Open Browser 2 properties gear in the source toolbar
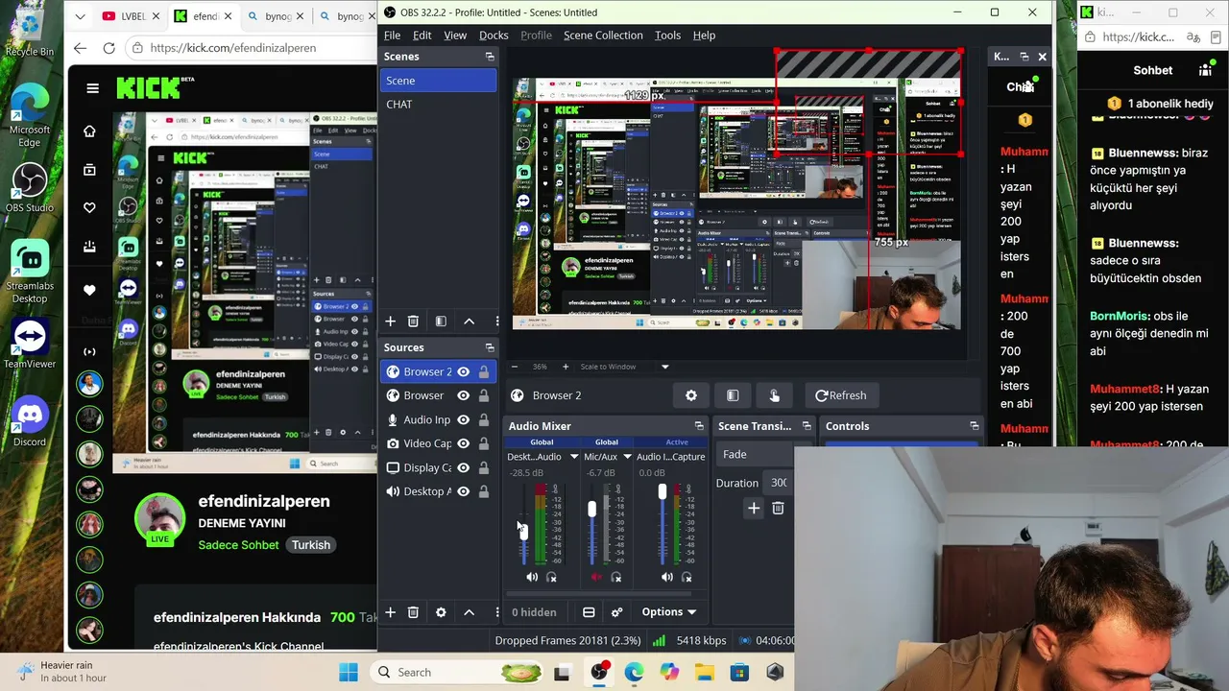 tap(691, 395)
